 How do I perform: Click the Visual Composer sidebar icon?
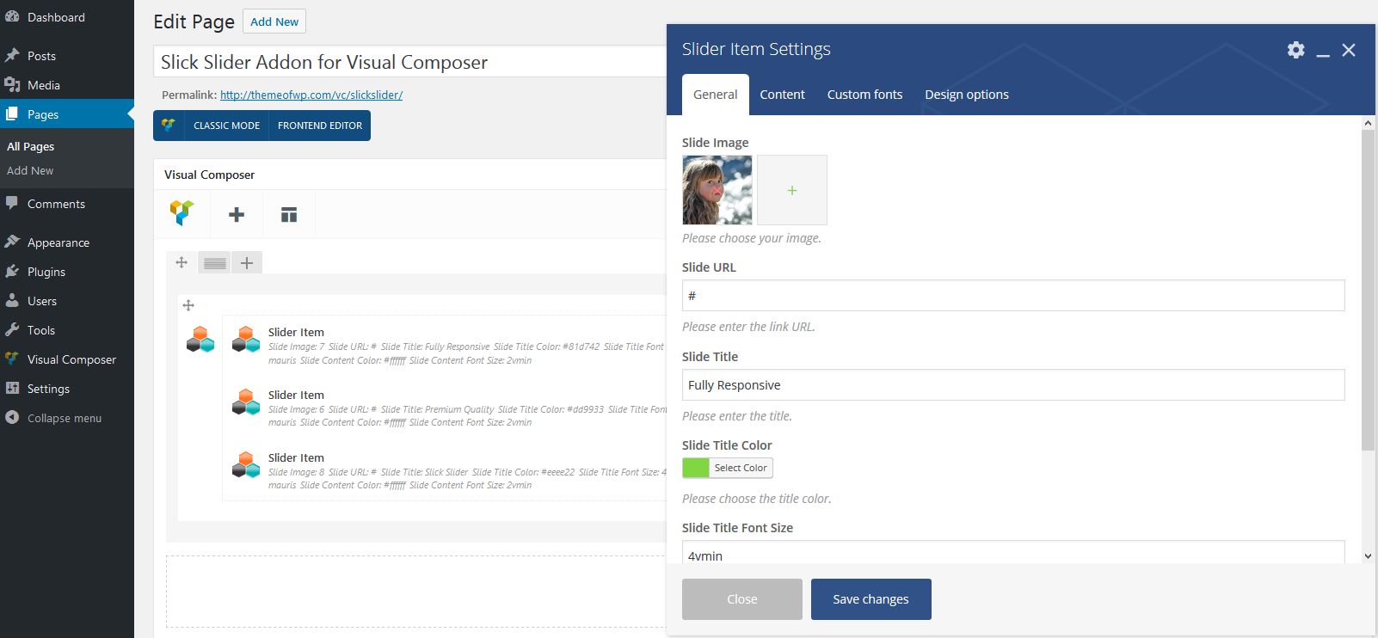[12, 359]
